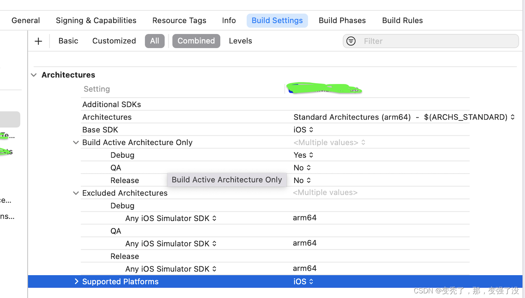Select Debug under Build Active Architecture Only
The image size is (525, 298).
(123, 155)
